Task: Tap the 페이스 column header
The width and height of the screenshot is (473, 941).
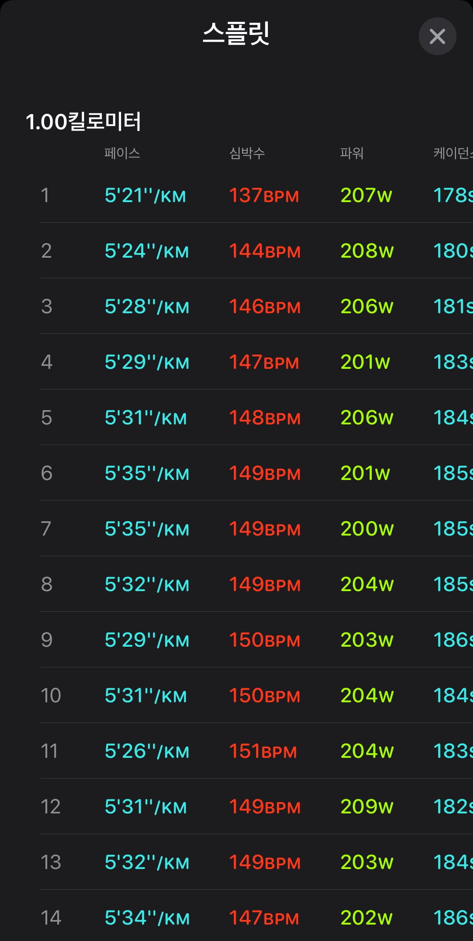Action: coord(122,153)
